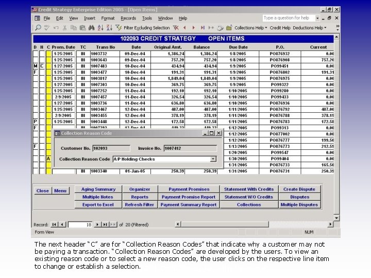Click the Create Dispute button
The width and height of the screenshot is (371, 278).
click(299, 189)
